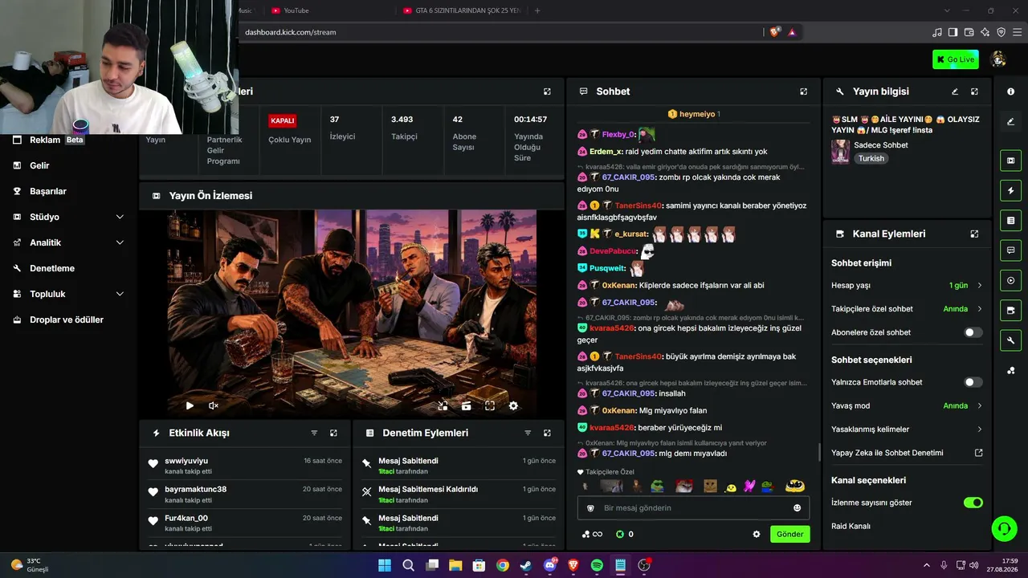The width and height of the screenshot is (1028, 578).
Task: Click the green Go Live button
Action: click(x=956, y=59)
